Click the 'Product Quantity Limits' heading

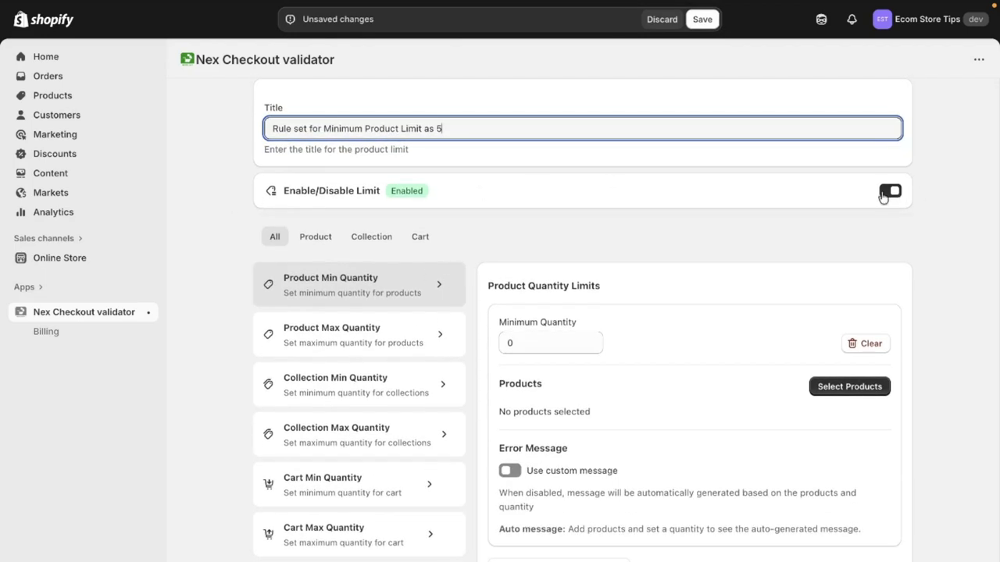(x=544, y=286)
